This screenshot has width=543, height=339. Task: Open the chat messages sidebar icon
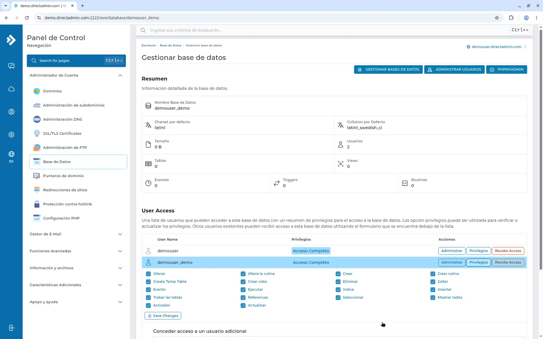tap(11, 66)
